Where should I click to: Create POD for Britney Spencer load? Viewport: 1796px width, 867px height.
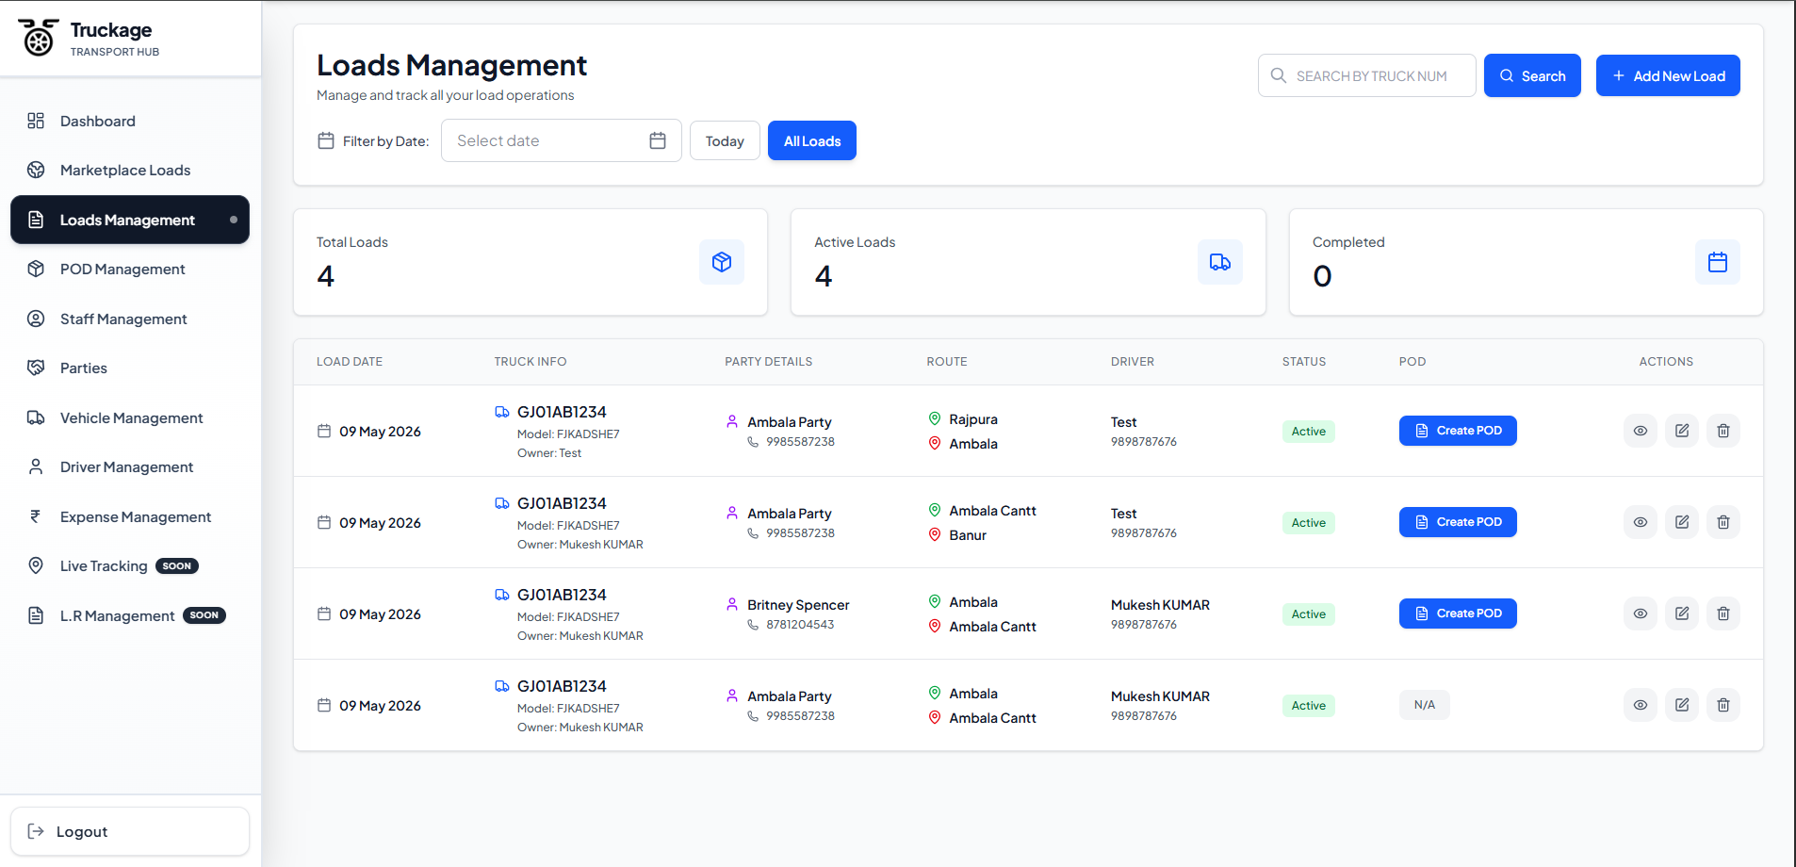(x=1458, y=613)
